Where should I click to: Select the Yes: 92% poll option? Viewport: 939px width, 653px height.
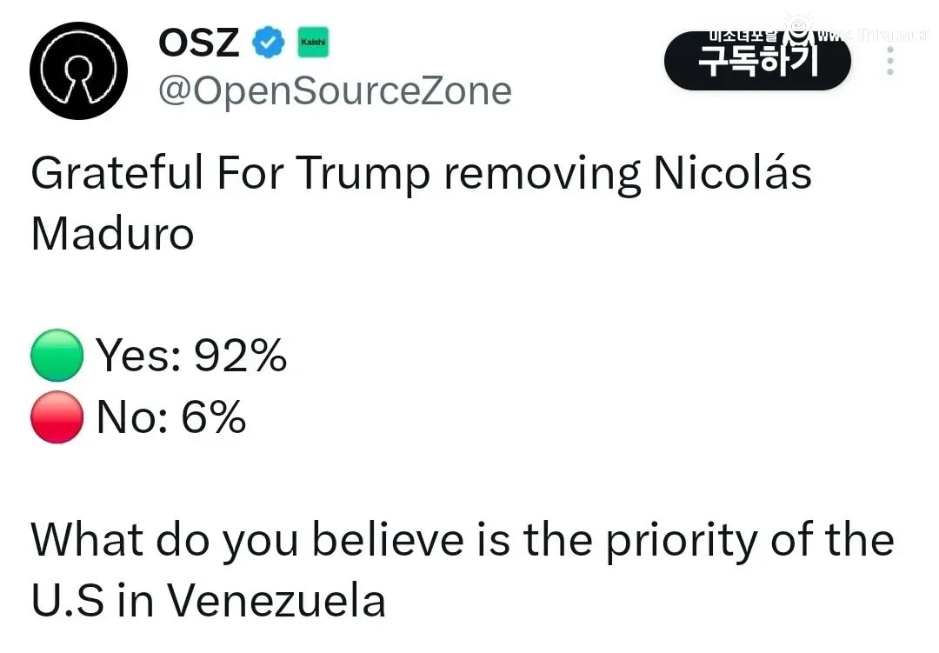coord(191,355)
